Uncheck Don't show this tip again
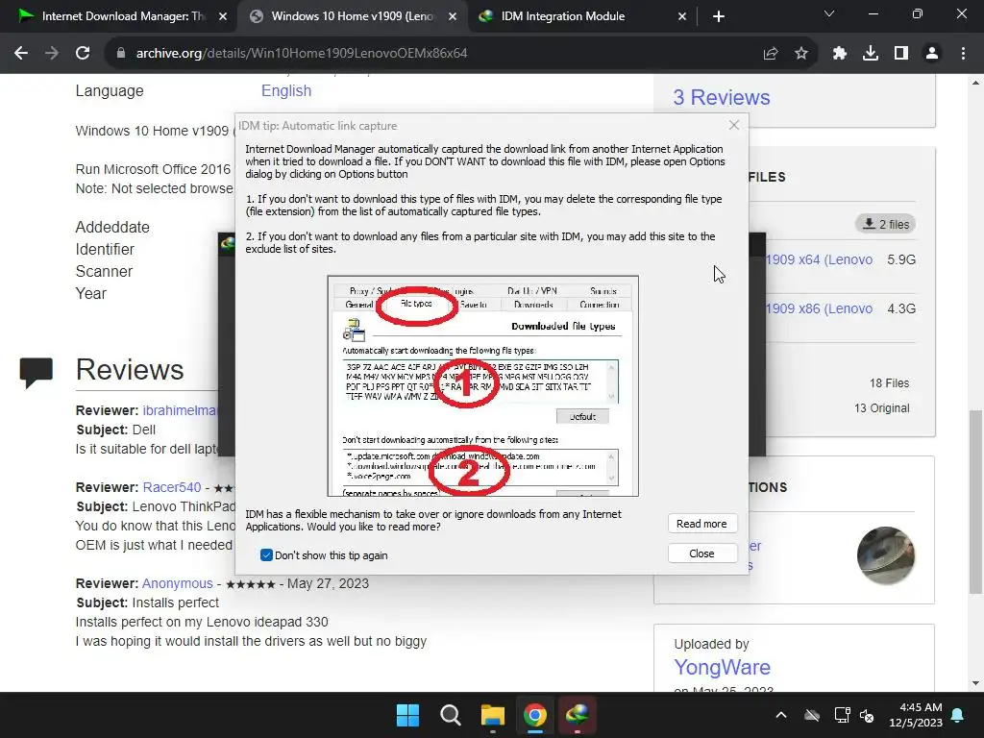Screen dimensions: 984x738 tap(266, 554)
